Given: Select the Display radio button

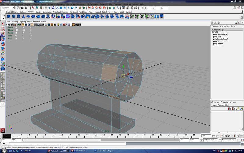Looking at the screenshot, I should [213, 102].
